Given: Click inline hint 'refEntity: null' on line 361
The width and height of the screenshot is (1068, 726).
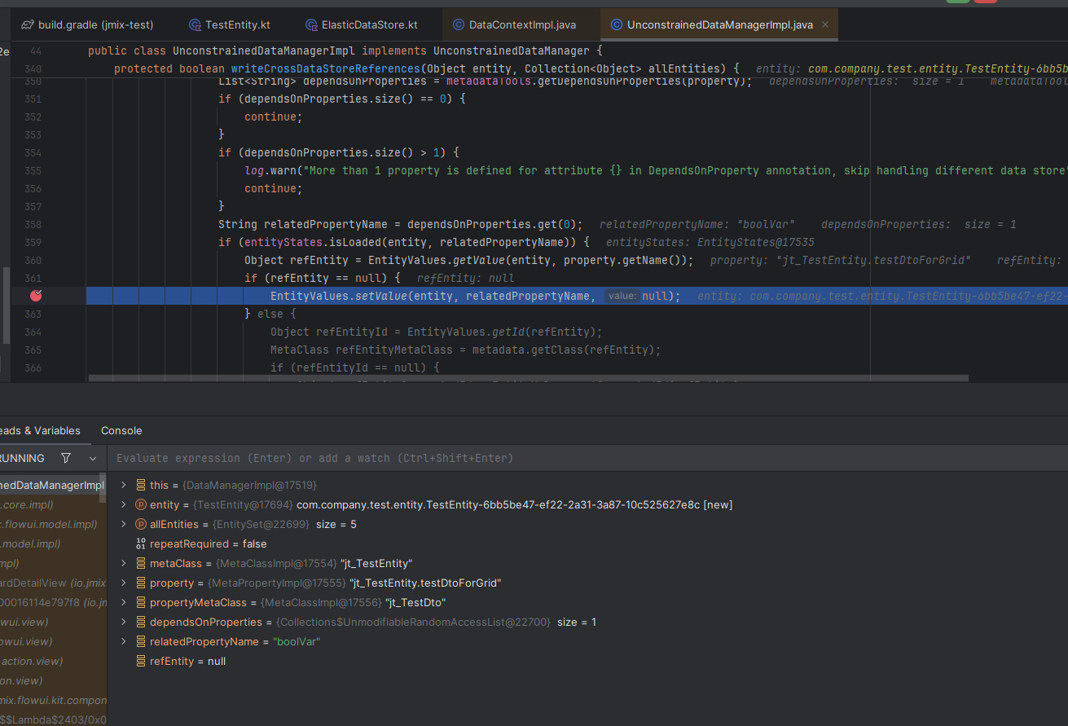Looking at the screenshot, I should point(465,278).
